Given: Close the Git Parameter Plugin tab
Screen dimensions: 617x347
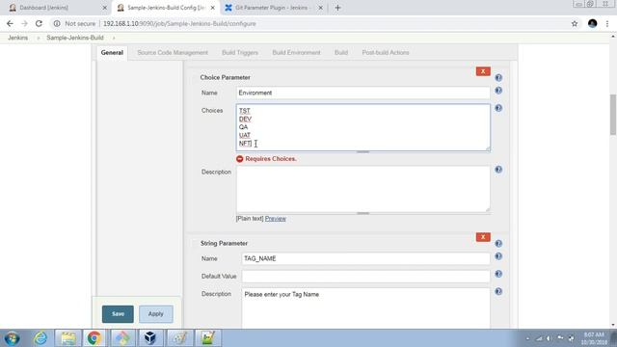Looking at the screenshot, I should (x=320, y=8).
